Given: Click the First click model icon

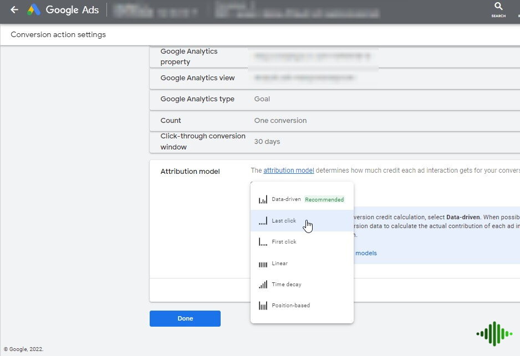Looking at the screenshot, I should (x=263, y=242).
